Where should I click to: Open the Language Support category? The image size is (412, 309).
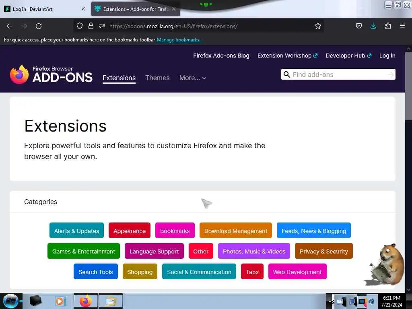pos(154,251)
